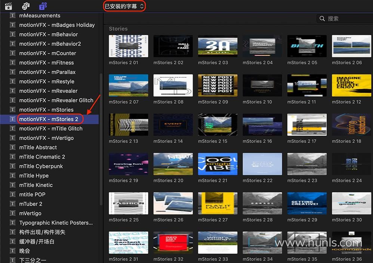The width and height of the screenshot is (373, 263).
Task: Click the title icon beside mMeasurements
Action: 13,16
